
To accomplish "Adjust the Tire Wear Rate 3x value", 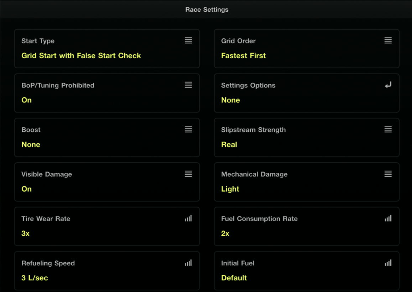I will (x=25, y=233).
